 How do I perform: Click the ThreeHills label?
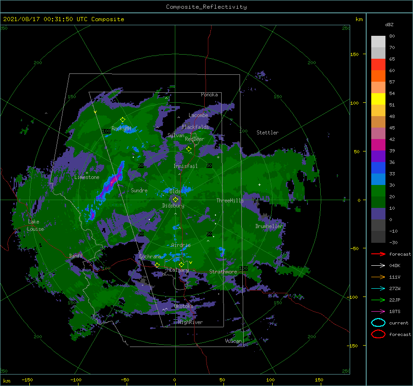(230, 201)
